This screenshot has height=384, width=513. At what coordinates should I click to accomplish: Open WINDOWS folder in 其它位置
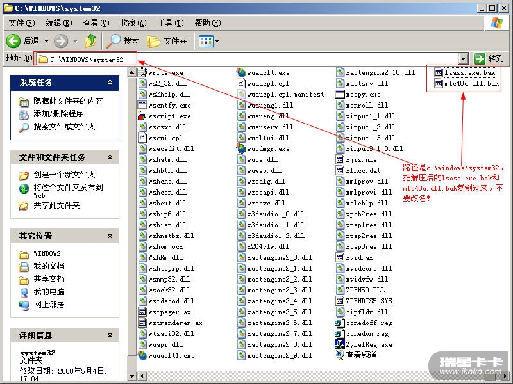47,253
